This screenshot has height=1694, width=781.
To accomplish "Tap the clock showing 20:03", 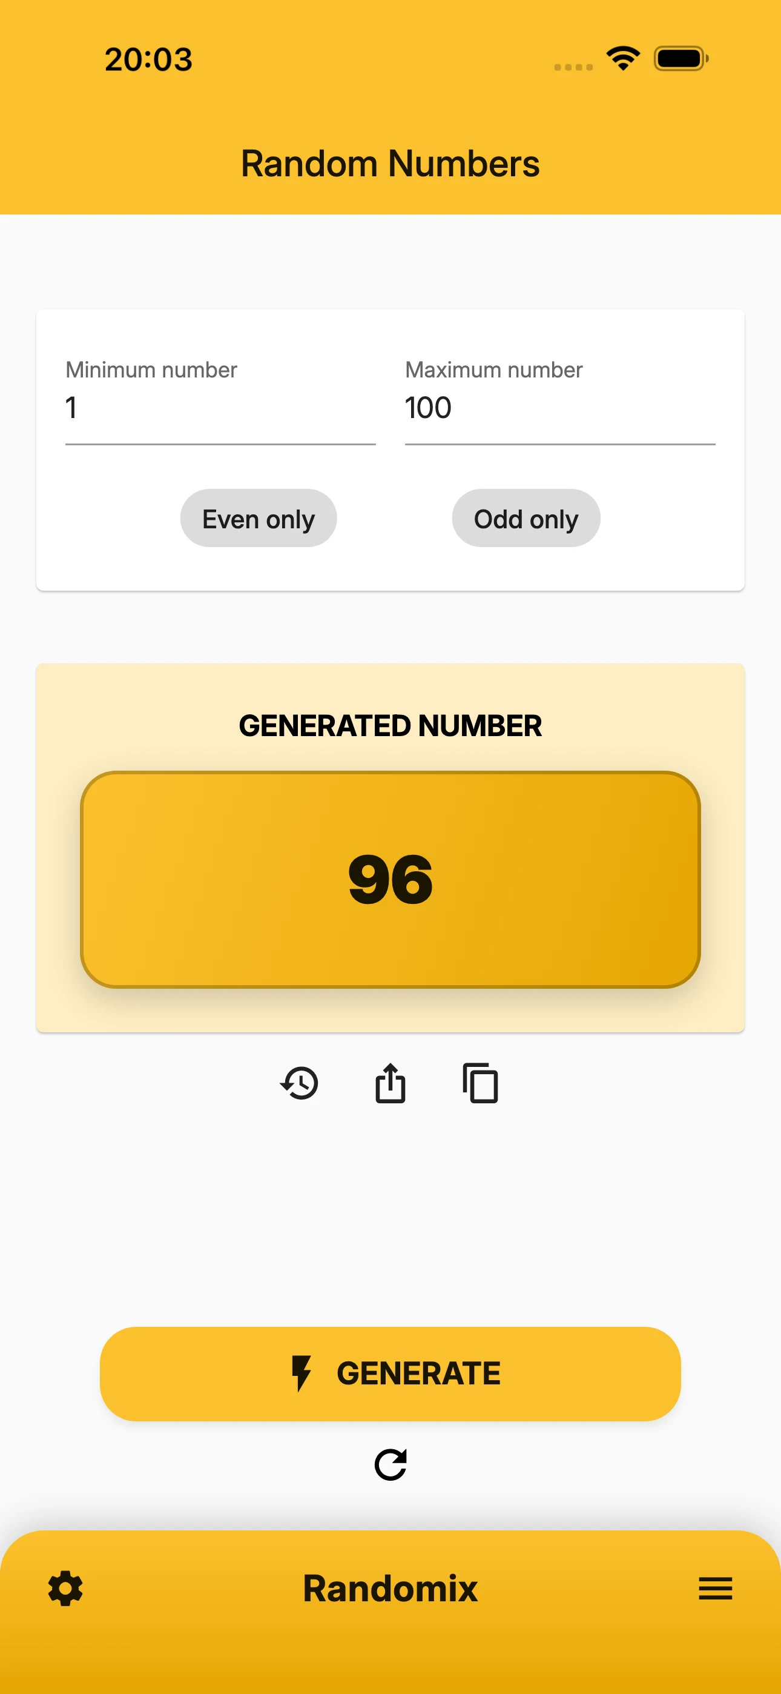I will click(x=148, y=59).
